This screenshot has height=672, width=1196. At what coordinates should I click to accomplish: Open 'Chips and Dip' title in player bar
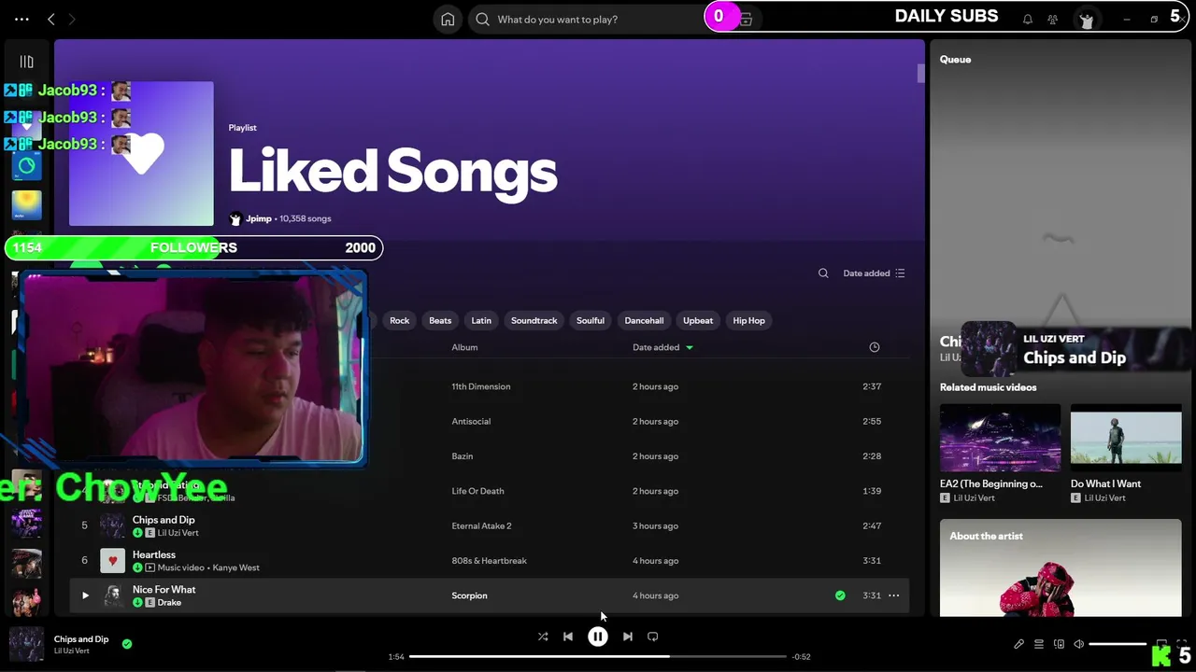pyautogui.click(x=81, y=639)
